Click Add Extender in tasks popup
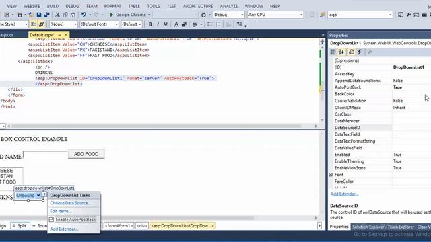Screen dimensions: 431x242 tap(64, 229)
